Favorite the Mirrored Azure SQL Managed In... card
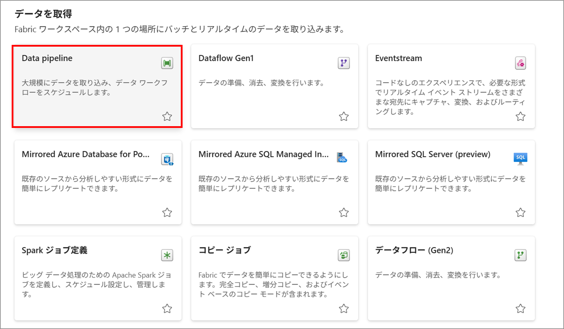The width and height of the screenshot is (564, 329). tap(344, 212)
